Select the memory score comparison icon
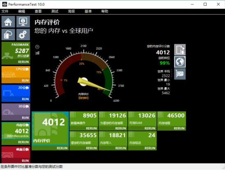Viewport: 225px width, 170px height. point(180,50)
